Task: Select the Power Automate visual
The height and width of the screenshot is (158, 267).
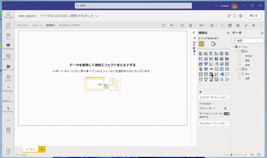Action: [x=227, y=79]
